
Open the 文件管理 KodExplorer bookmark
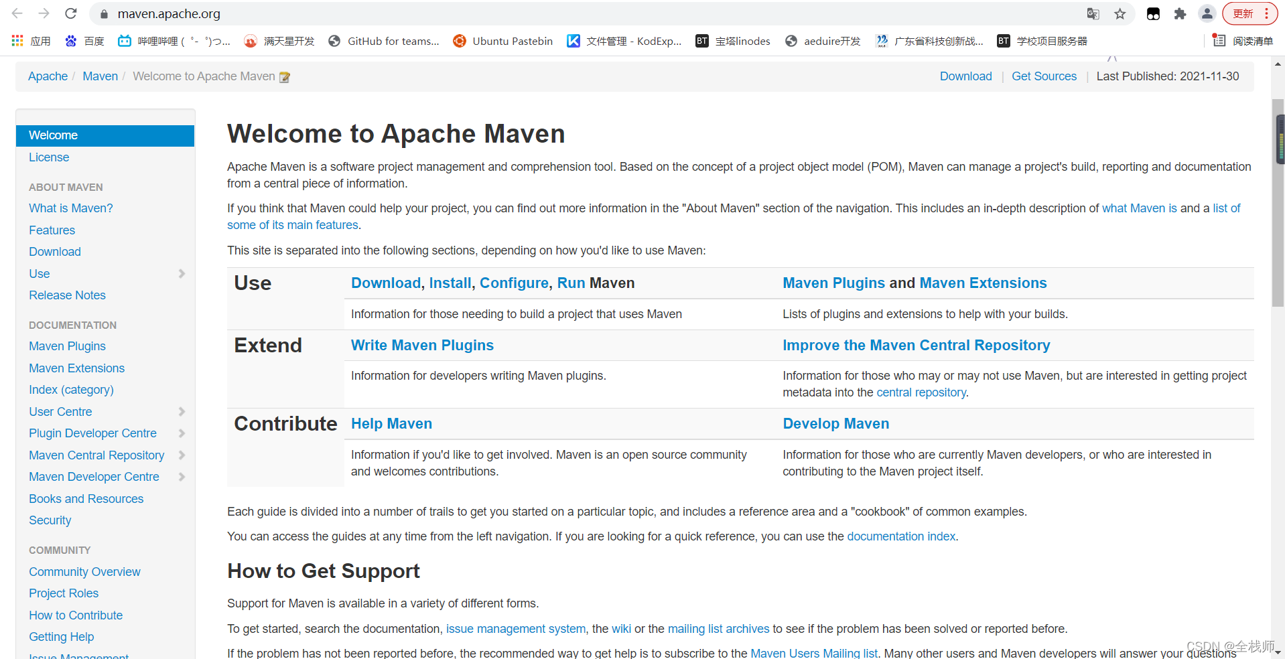pyautogui.click(x=624, y=41)
